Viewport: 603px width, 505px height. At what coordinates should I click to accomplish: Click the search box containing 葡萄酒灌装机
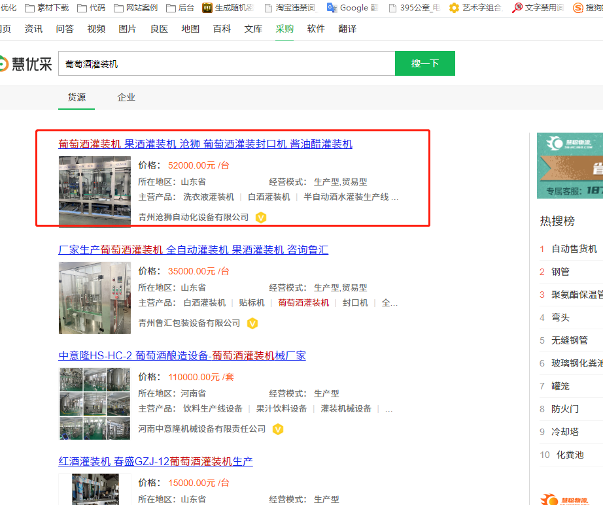(226, 63)
